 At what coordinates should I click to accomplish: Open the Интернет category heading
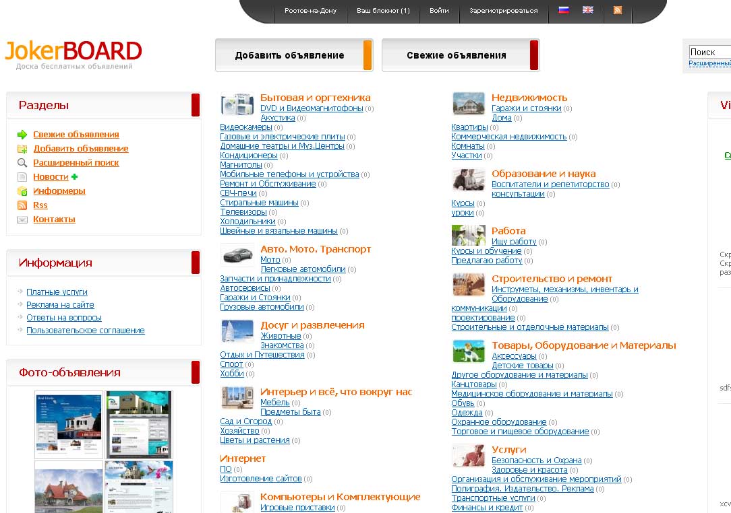point(242,458)
